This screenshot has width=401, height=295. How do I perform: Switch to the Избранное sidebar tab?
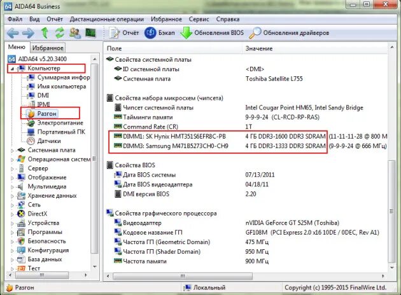click(48, 48)
